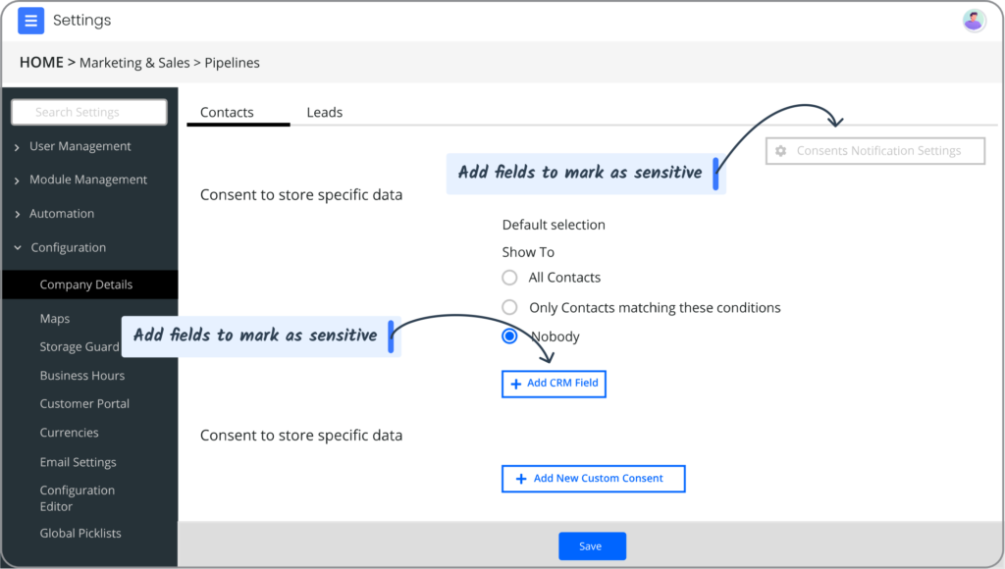The height and width of the screenshot is (569, 1005).
Task: Click the gear icon in Consents Notification Settings
Action: point(780,151)
